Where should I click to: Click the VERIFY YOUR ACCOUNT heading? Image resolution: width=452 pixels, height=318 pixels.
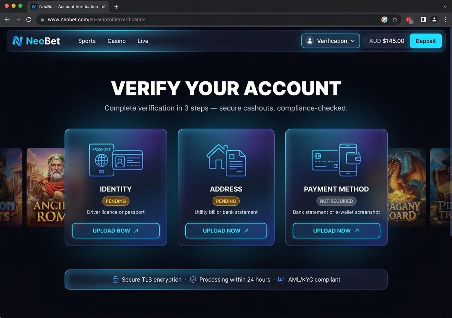226,88
